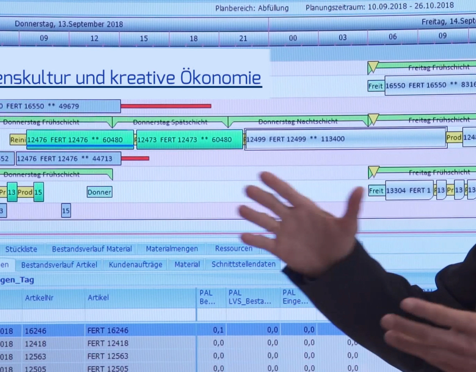
Task: Click the Planbereich: Abfüllung label
Action: 252,8
